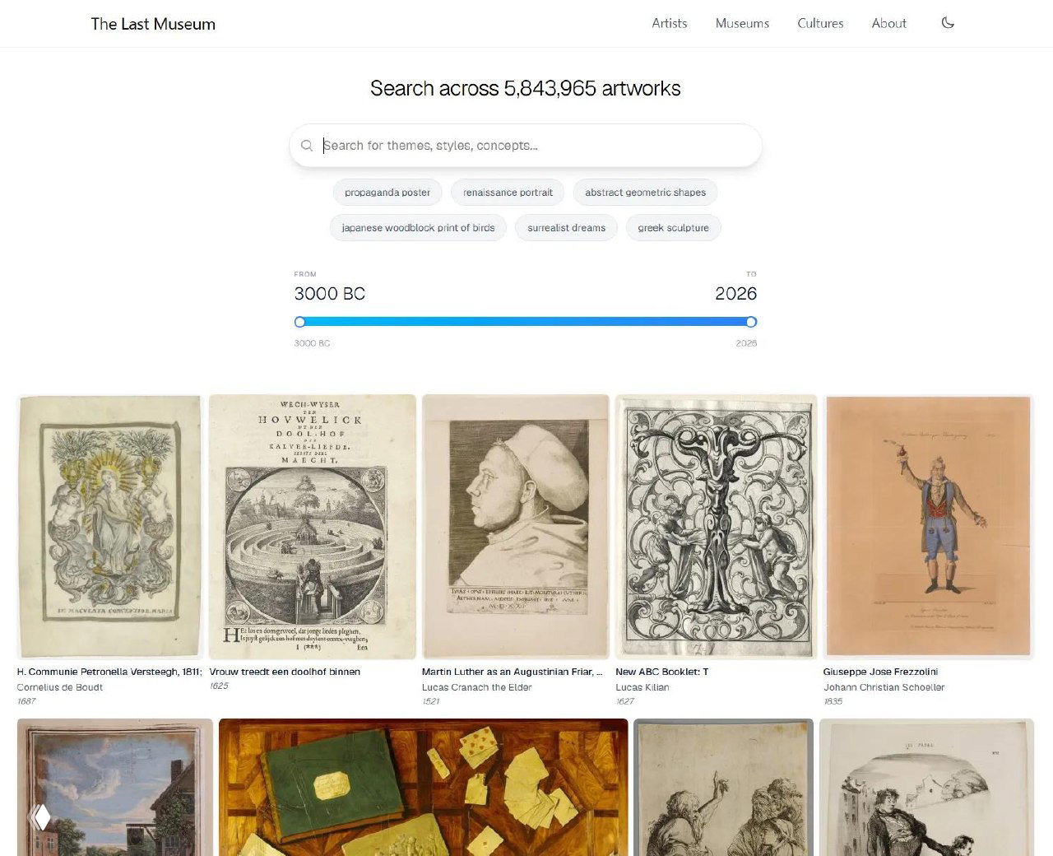Open the Cultures page
The height and width of the screenshot is (856, 1053).
click(820, 23)
